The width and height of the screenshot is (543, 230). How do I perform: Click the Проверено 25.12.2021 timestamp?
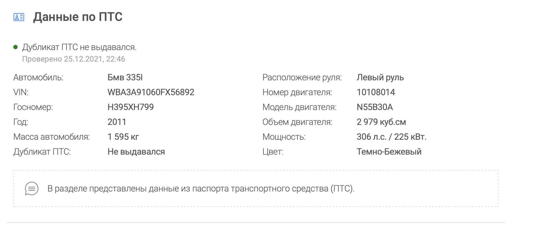(x=74, y=59)
